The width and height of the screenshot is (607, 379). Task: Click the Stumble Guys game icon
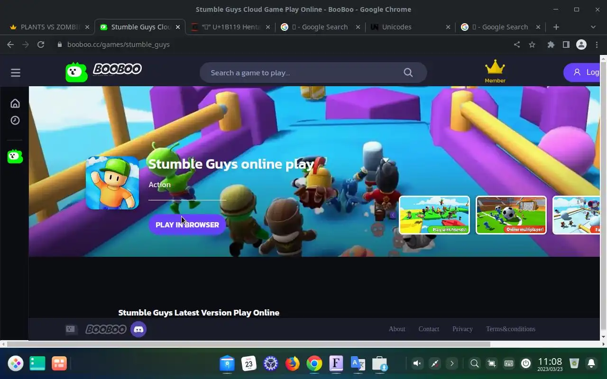[112, 183]
